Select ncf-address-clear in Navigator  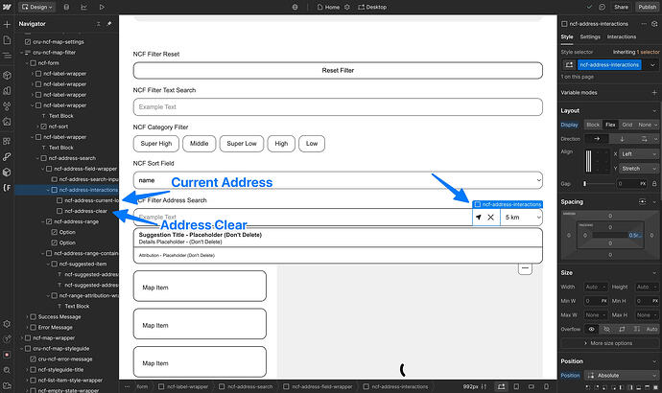pos(85,211)
